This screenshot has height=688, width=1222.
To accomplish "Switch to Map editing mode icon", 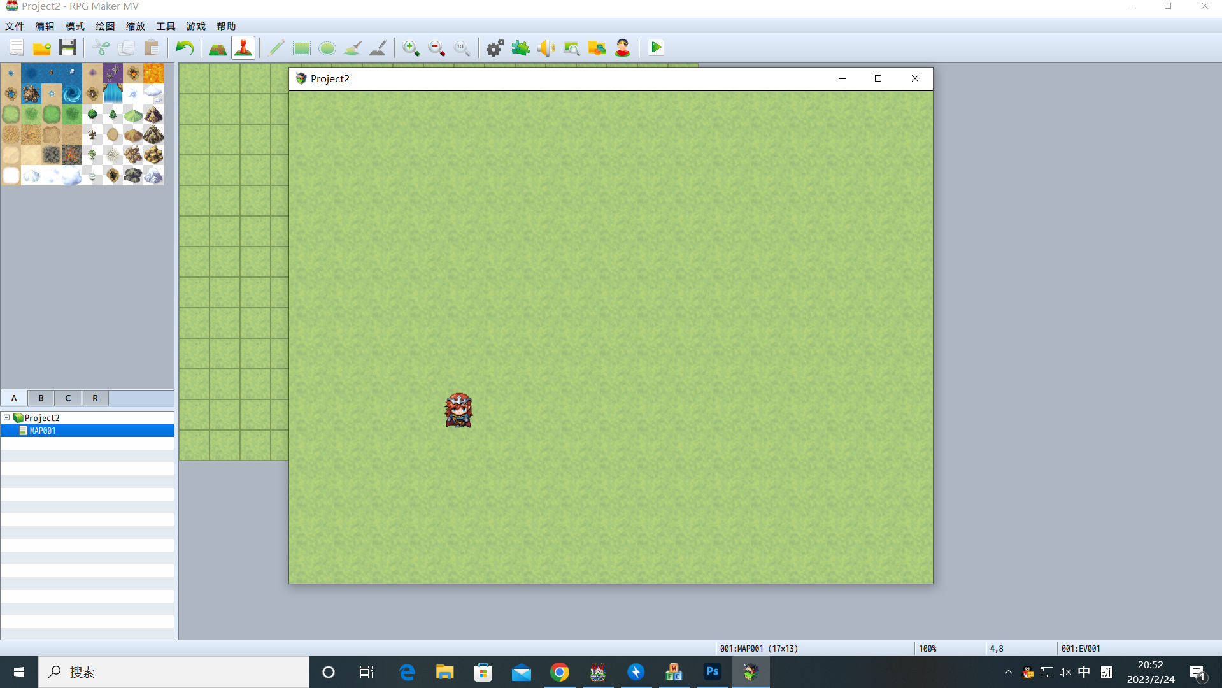I will pos(218,48).
